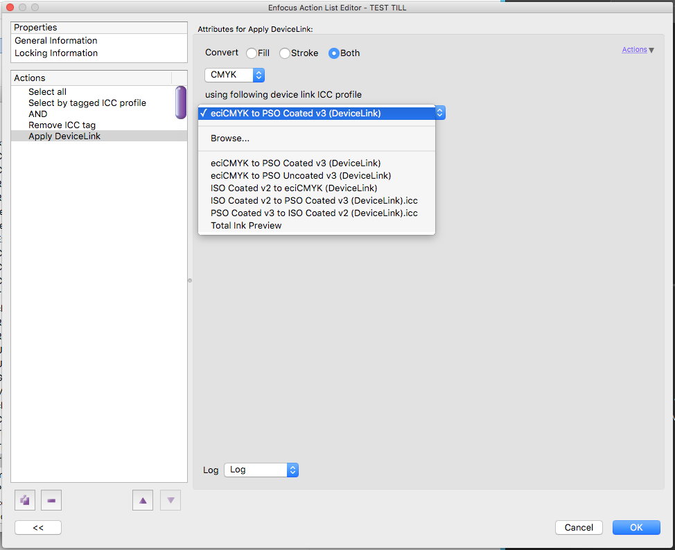675x550 pixels.
Task: Click the Properties list header
Action: pos(99,28)
